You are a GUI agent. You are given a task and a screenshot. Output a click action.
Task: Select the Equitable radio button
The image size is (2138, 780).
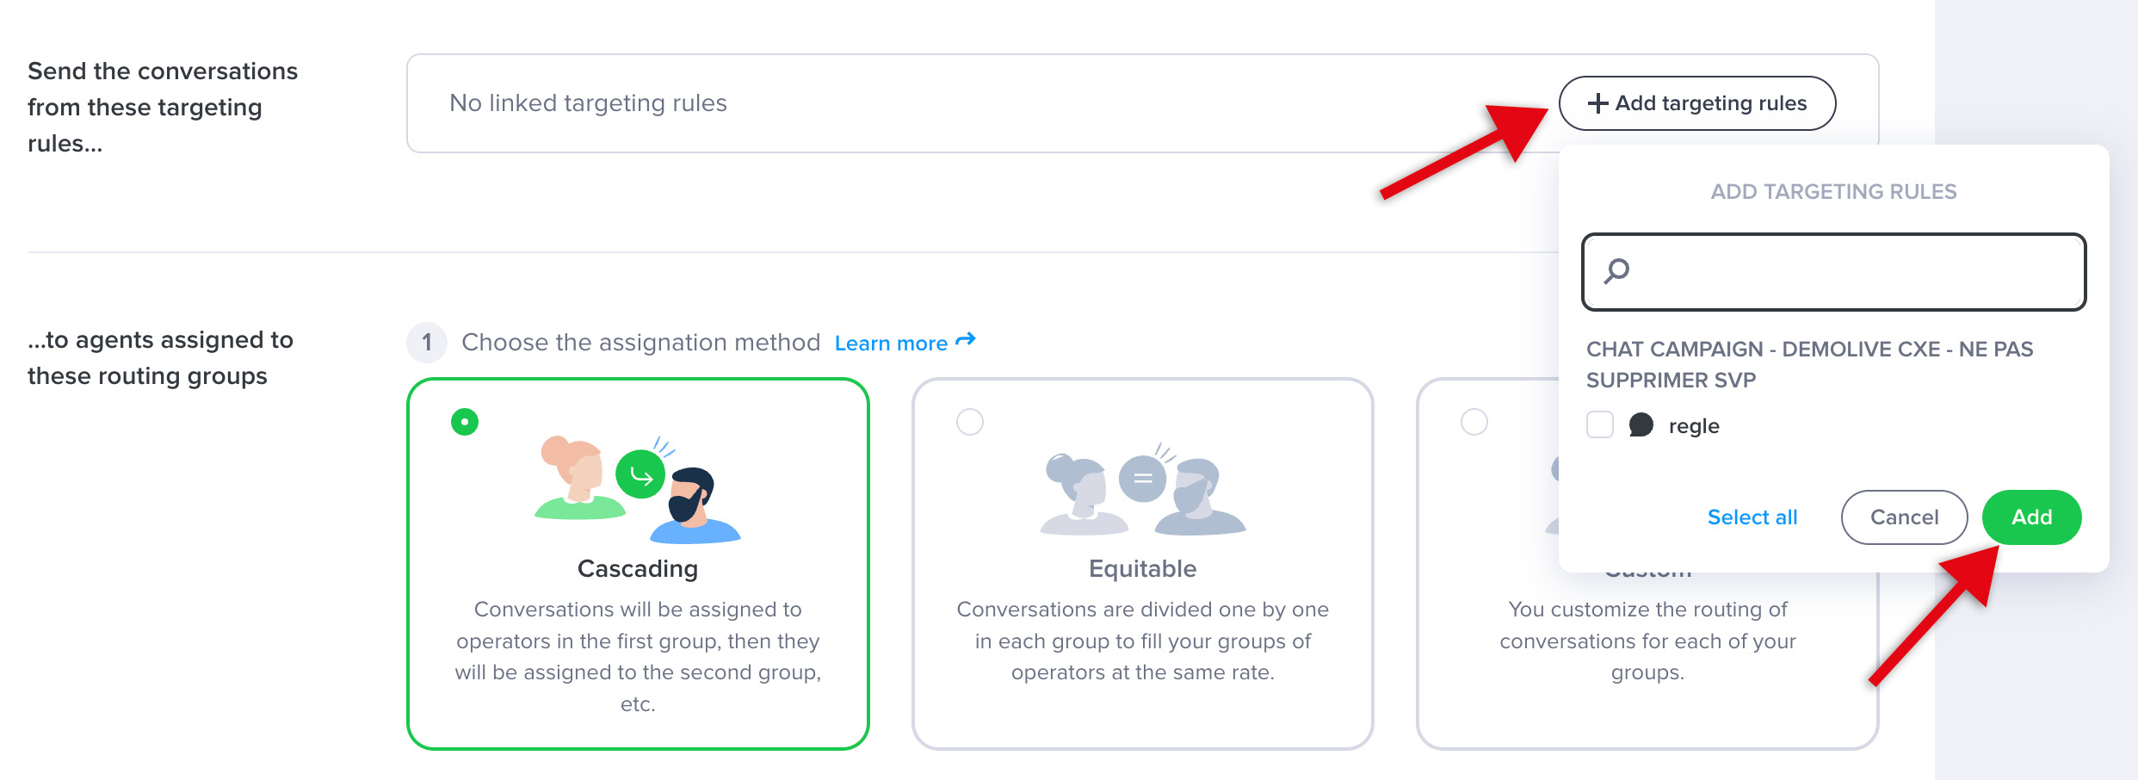pyautogui.click(x=970, y=422)
